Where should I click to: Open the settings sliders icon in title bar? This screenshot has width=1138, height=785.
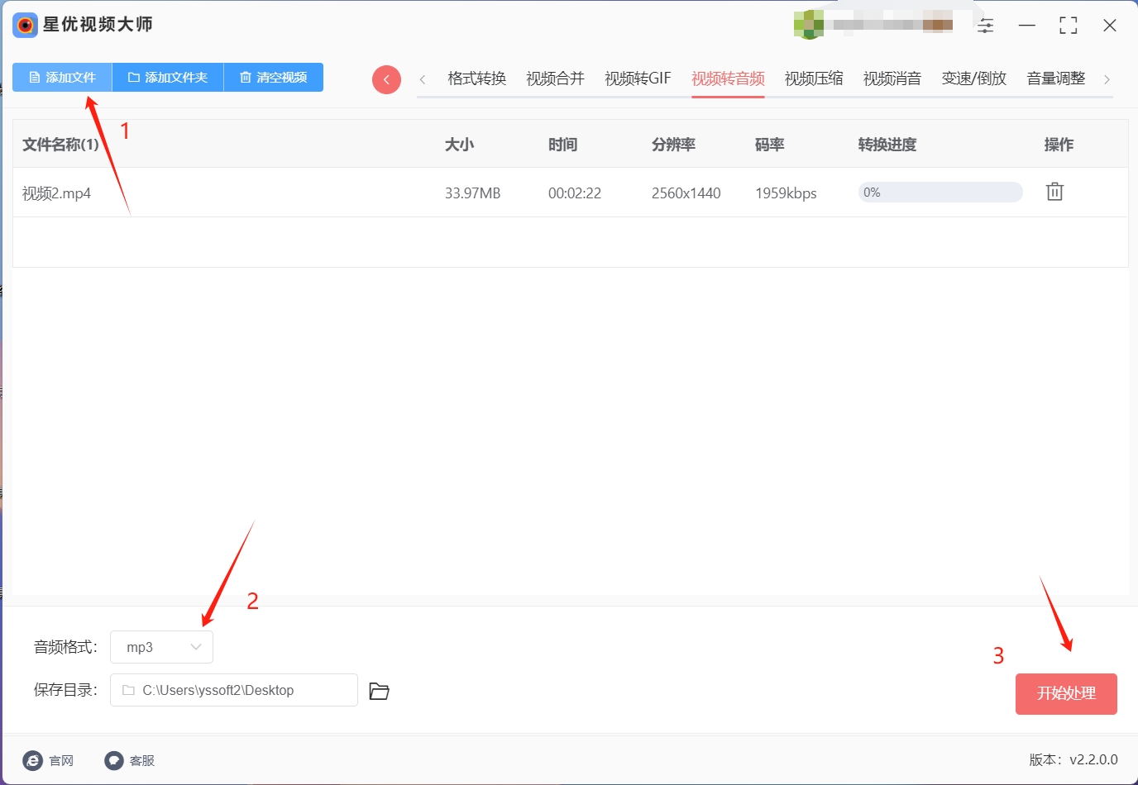tap(986, 26)
